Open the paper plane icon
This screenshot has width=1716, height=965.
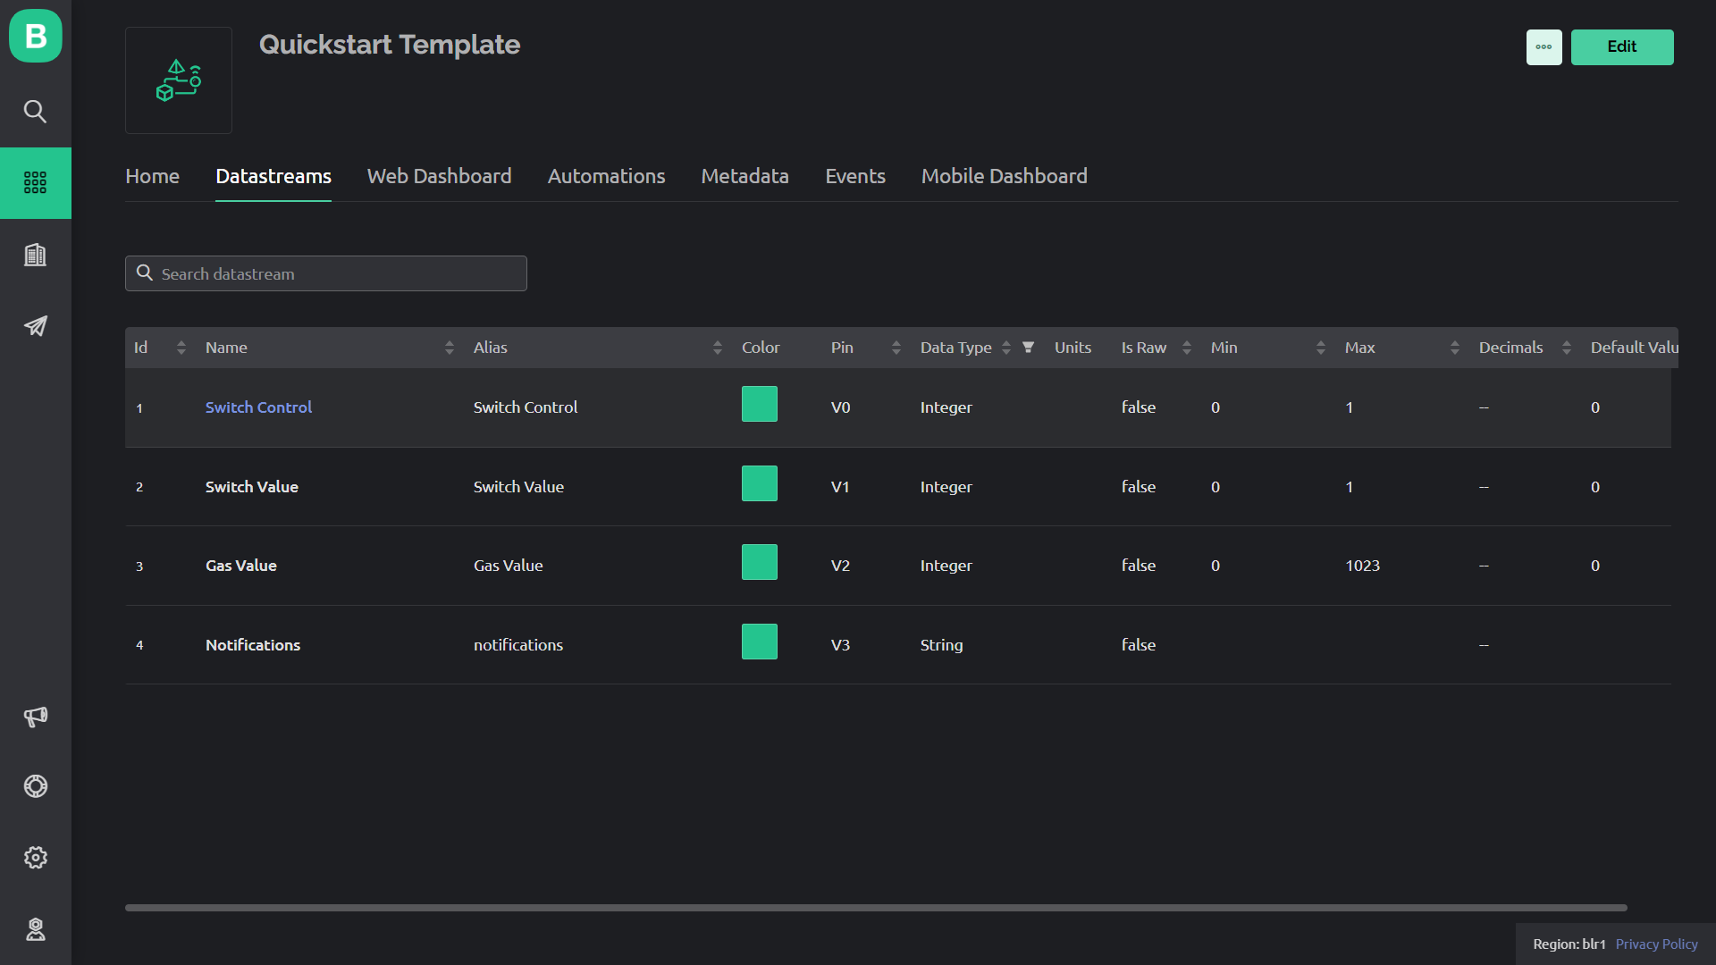pos(35,326)
